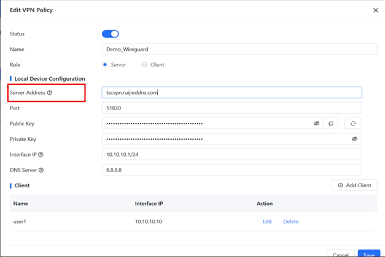The width and height of the screenshot is (385, 257).
Task: Select the Server role radio button
Action: pyautogui.click(x=106, y=64)
